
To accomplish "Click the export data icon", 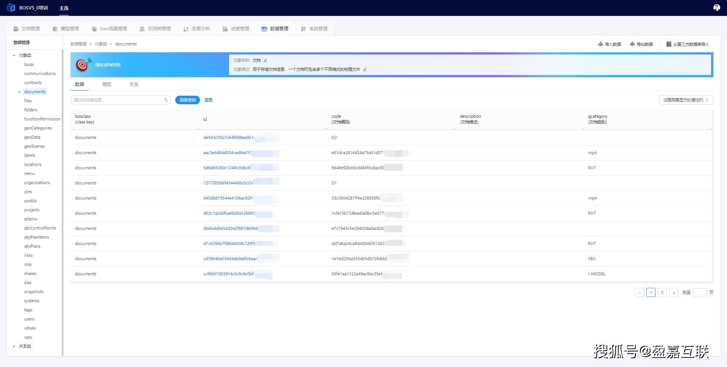I will pyautogui.click(x=632, y=44).
